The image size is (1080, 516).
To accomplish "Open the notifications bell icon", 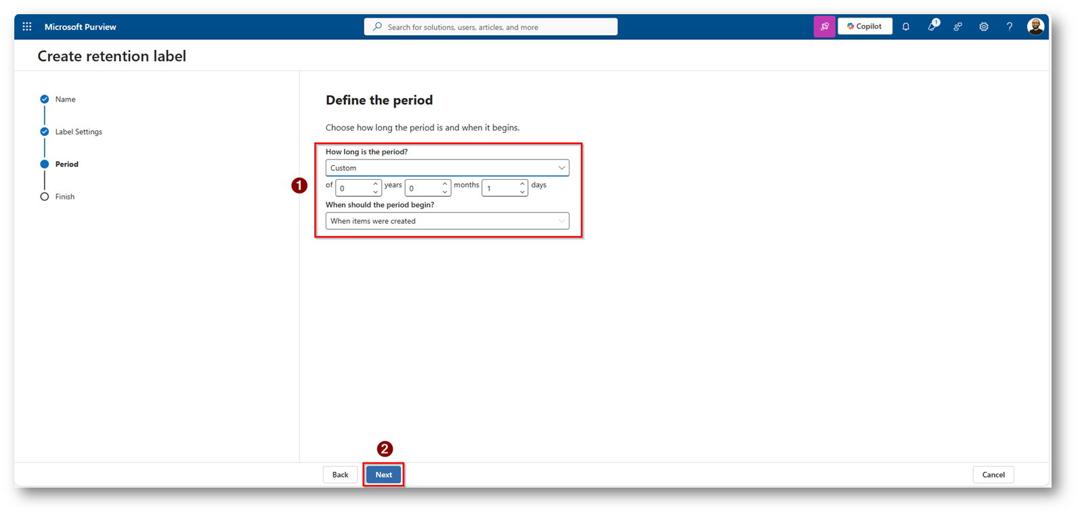I will click(906, 26).
